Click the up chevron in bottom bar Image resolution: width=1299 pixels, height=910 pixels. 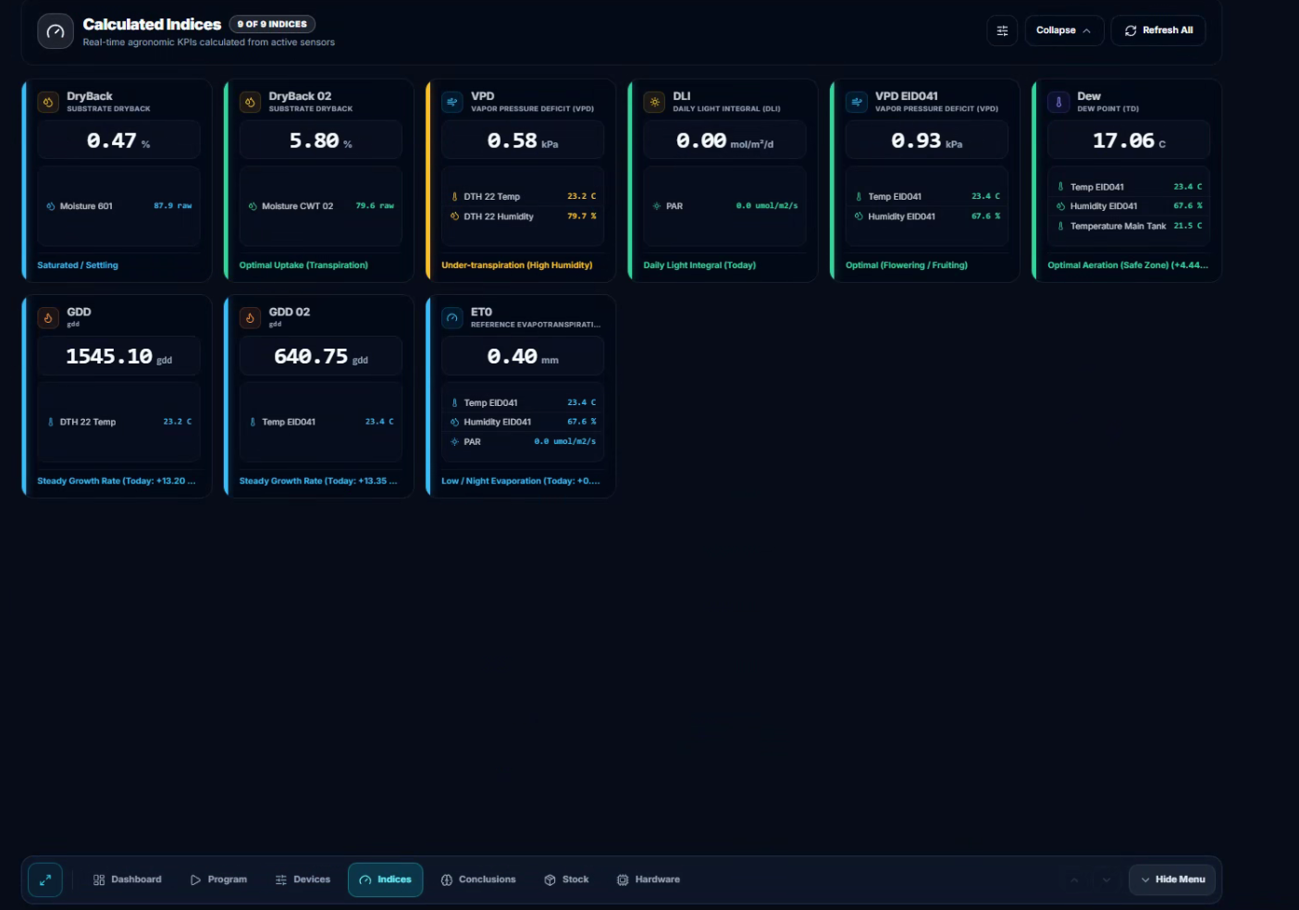(x=1074, y=879)
